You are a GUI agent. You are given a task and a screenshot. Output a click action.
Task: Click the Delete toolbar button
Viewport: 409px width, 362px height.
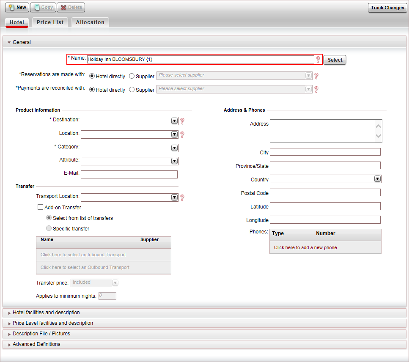click(71, 7)
